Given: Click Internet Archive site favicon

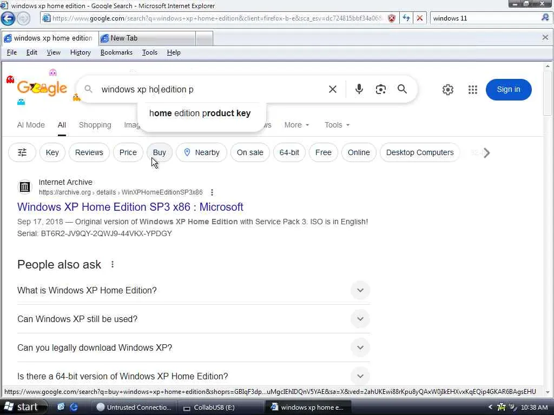Looking at the screenshot, I should click(x=25, y=187).
